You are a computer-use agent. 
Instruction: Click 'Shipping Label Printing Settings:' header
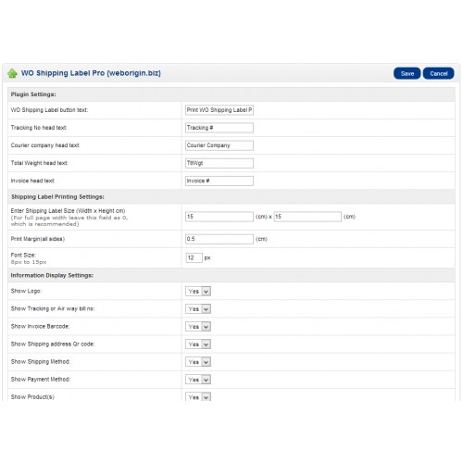point(57,197)
